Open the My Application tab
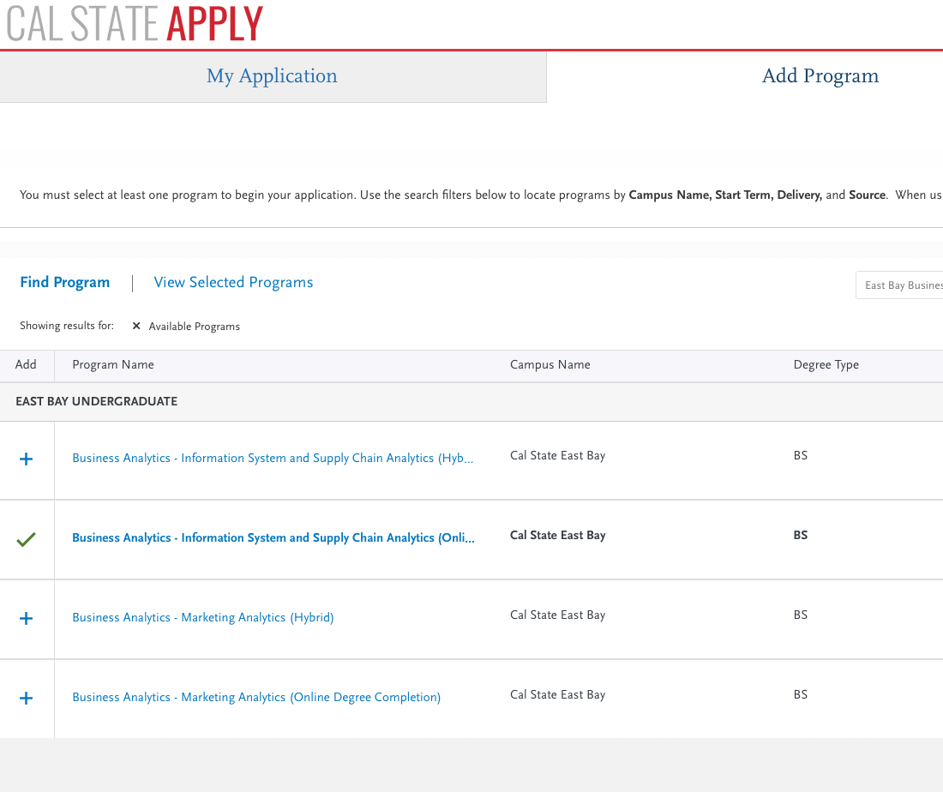The height and width of the screenshot is (792, 943). [x=273, y=76]
